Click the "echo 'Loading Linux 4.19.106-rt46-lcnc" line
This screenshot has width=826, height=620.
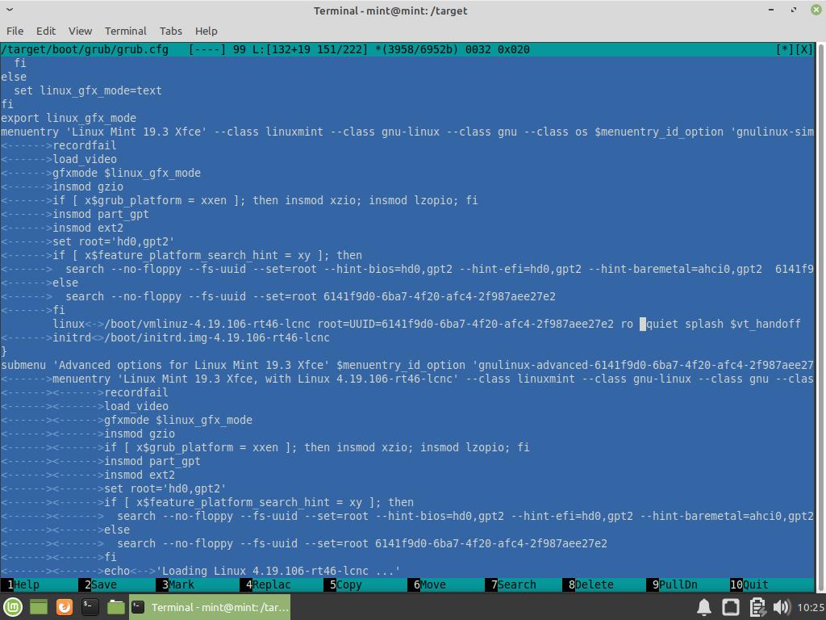tap(252, 571)
